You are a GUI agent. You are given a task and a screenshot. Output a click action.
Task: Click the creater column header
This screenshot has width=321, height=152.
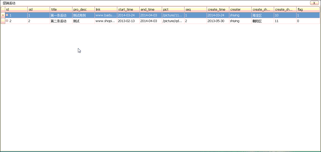(x=240, y=10)
